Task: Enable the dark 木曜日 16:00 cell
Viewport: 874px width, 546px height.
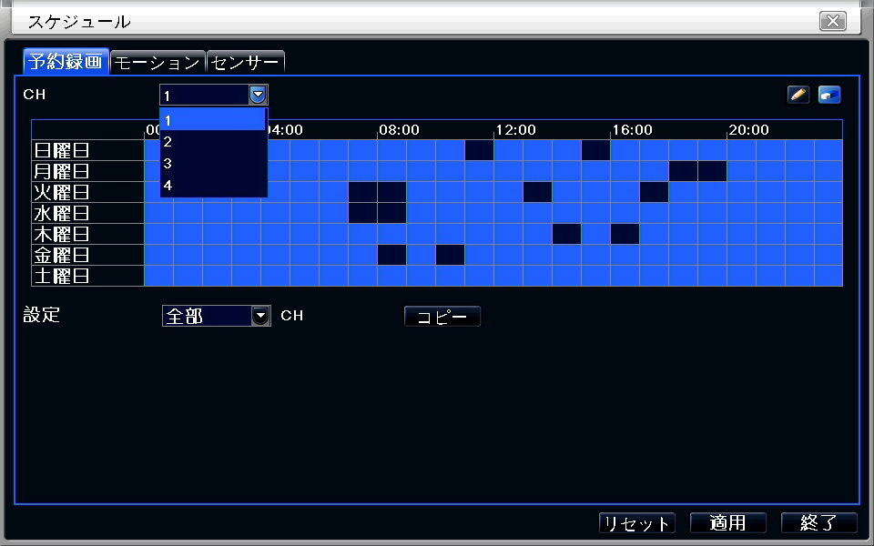Action: [625, 234]
